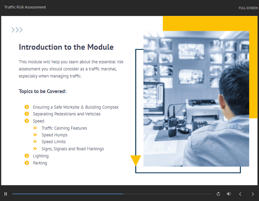The width and height of the screenshot is (259, 201).
Task: Click the bullet icon next to Parking
Action: pos(27,163)
